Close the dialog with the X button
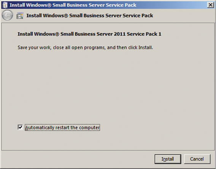 pos(211,5)
